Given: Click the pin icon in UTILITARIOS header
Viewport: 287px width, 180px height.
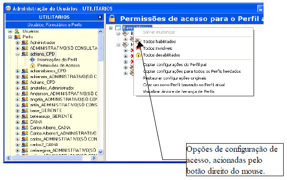Looking at the screenshot, I should (x=100, y=17).
